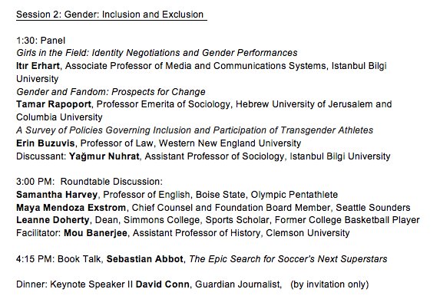Screen dimensions: 440x299
Task: Click the Session 2 heading
Action: pyautogui.click(x=110, y=15)
